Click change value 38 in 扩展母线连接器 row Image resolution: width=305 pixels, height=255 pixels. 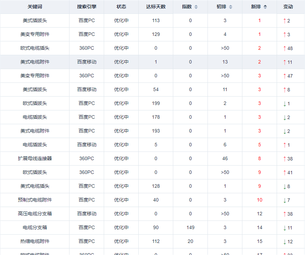pyautogui.click(x=290, y=159)
